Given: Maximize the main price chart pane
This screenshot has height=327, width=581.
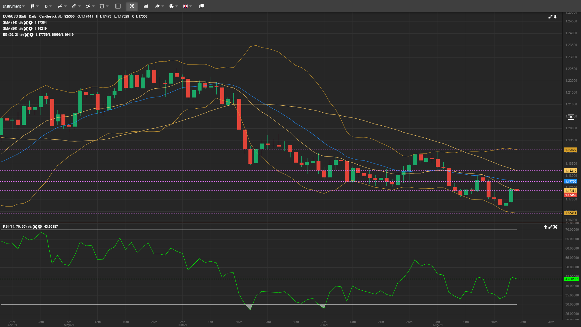Looking at the screenshot, I should click(550, 17).
